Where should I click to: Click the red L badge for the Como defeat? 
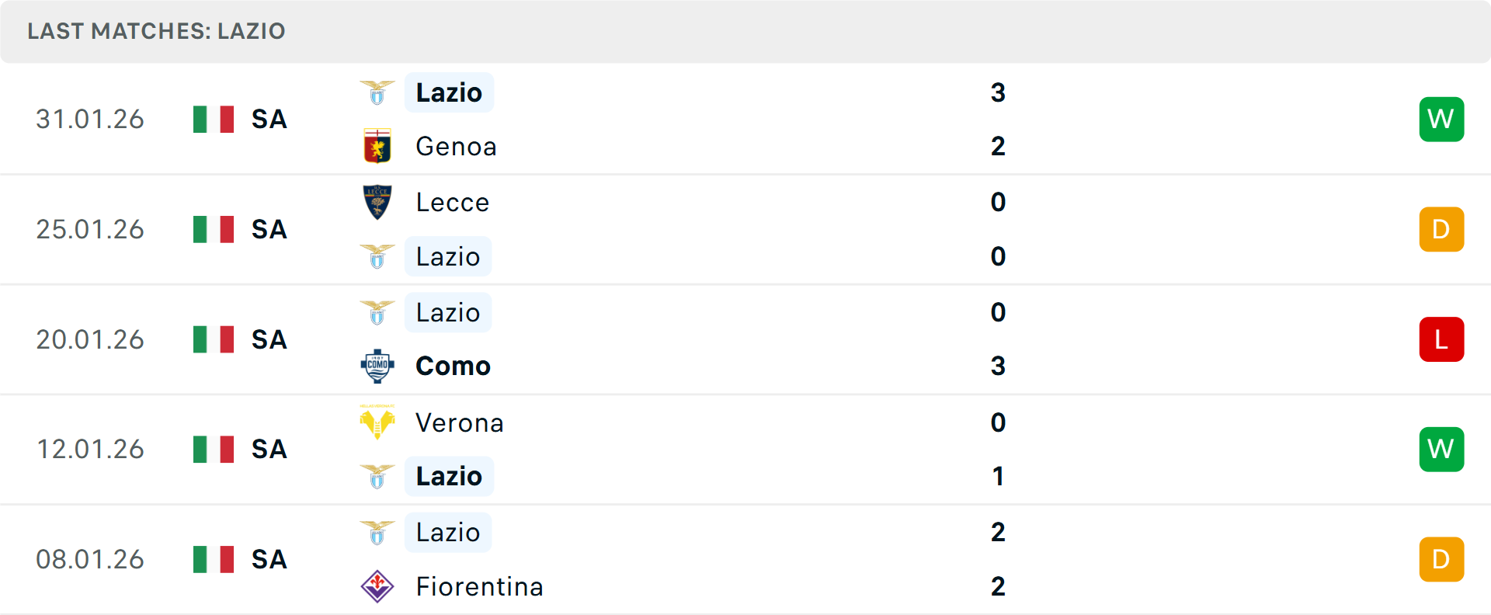tap(1441, 339)
